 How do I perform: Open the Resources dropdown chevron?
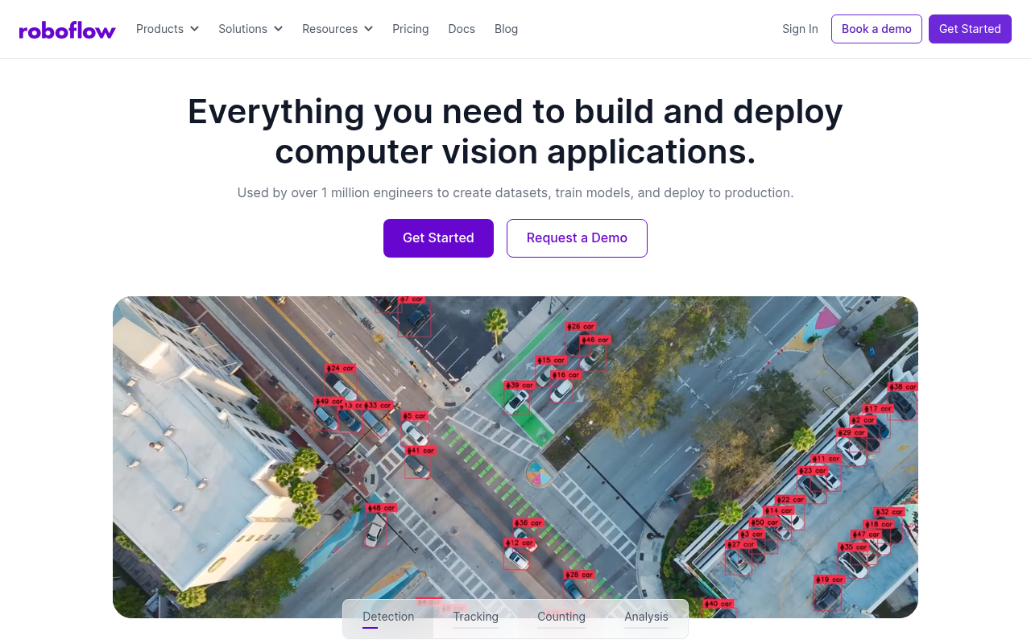[x=368, y=29]
